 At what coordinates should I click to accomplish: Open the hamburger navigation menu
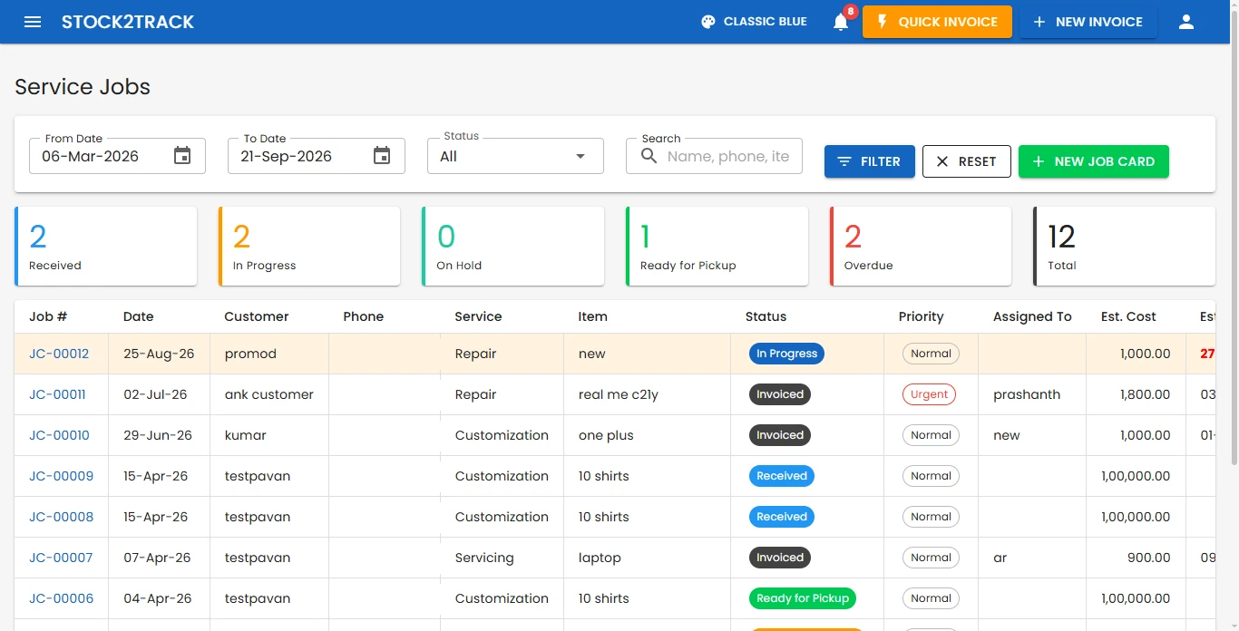[33, 22]
